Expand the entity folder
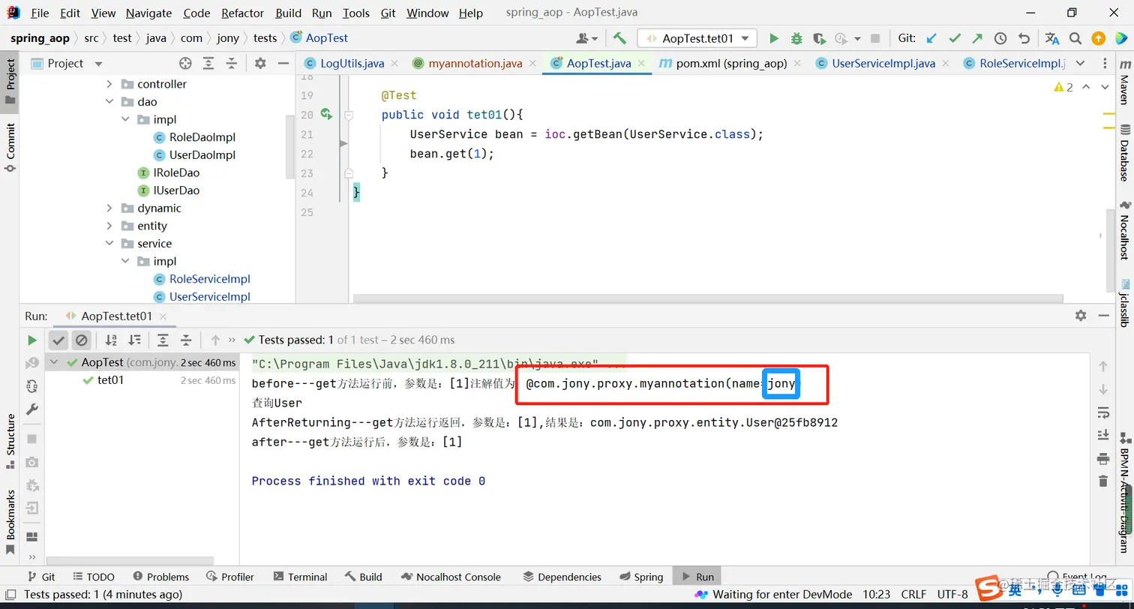The width and height of the screenshot is (1134, 609). point(109,226)
